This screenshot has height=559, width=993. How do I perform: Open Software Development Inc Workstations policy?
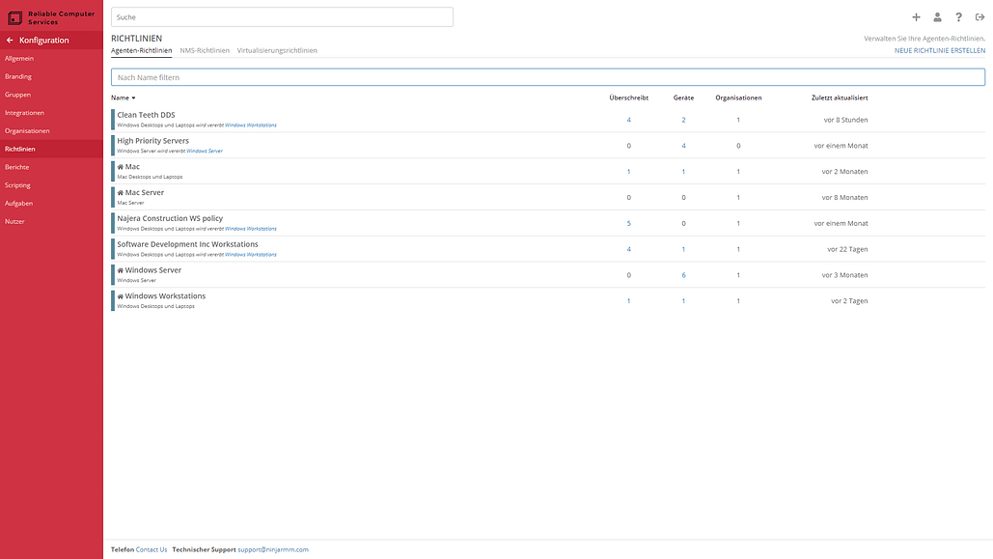coord(187,244)
